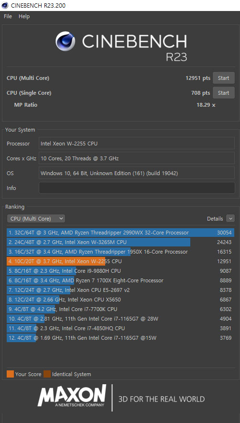Screen dimensions: 240x423
Task: Click the 708 pts single core score
Action: (x=200, y=93)
